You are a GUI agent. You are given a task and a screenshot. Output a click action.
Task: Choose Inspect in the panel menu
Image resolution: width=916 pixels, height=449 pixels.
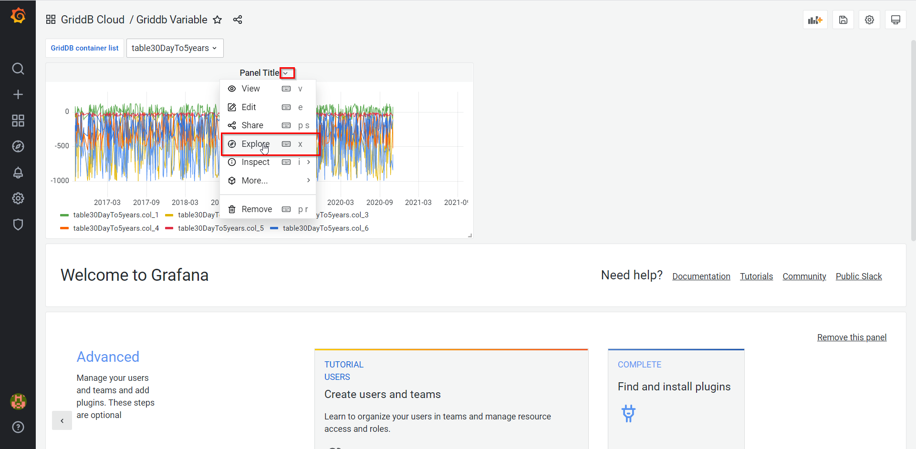point(256,162)
